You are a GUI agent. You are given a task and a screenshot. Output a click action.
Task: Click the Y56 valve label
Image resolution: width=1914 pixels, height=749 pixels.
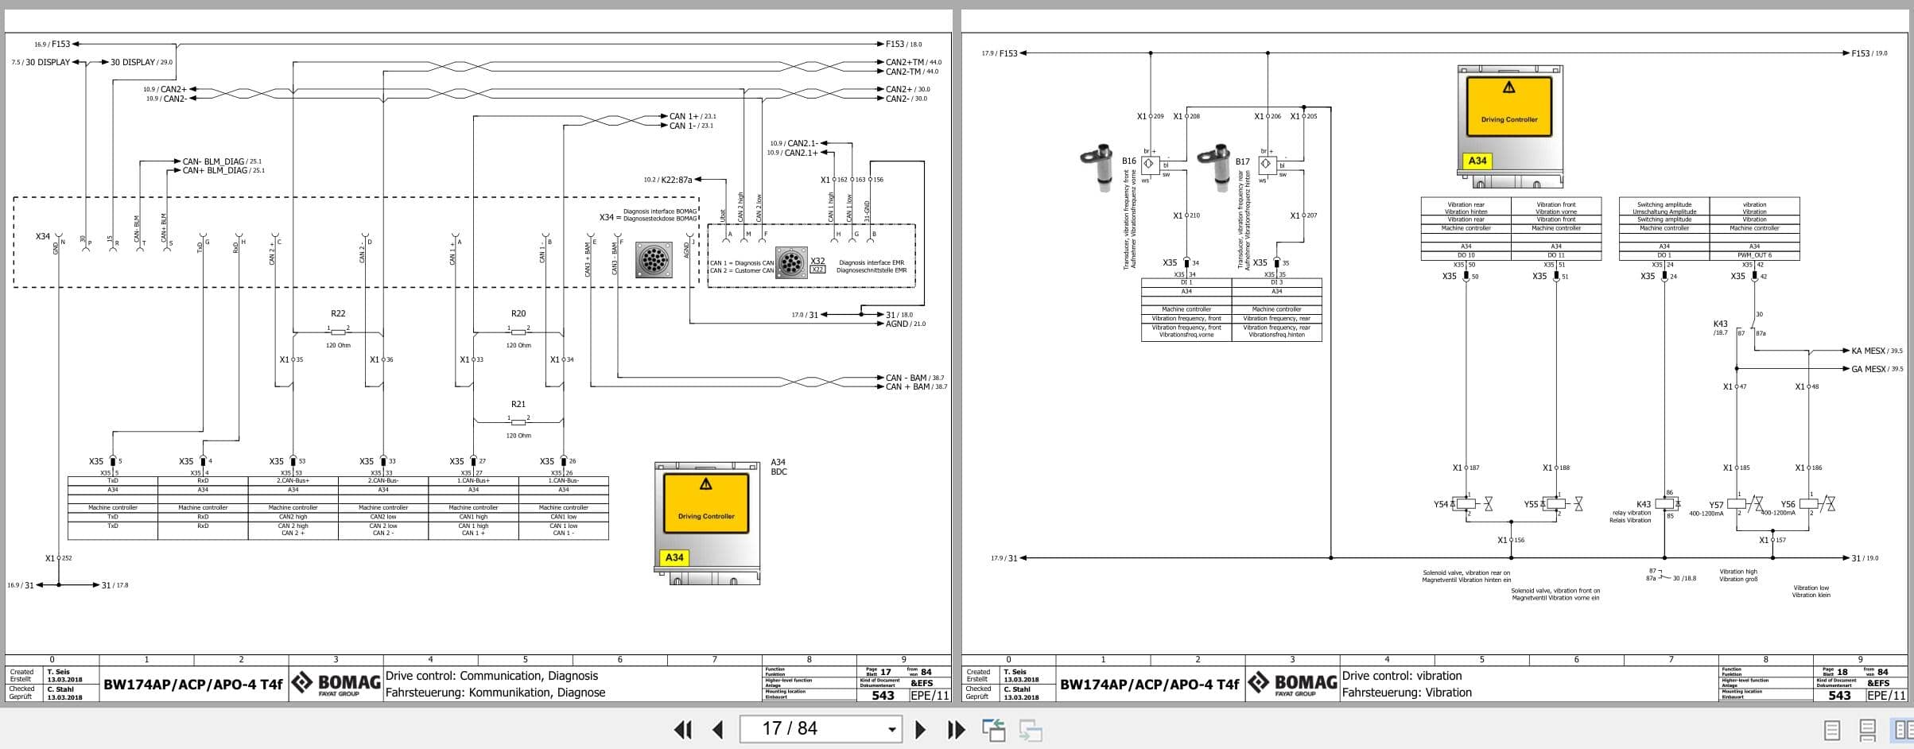coord(1788,504)
